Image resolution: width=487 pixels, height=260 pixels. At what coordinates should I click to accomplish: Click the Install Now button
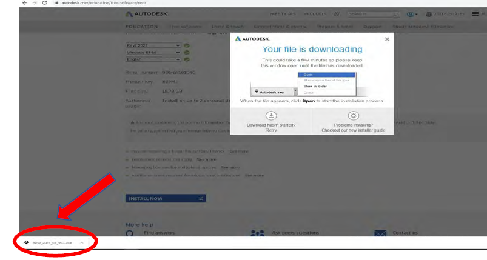(166, 198)
